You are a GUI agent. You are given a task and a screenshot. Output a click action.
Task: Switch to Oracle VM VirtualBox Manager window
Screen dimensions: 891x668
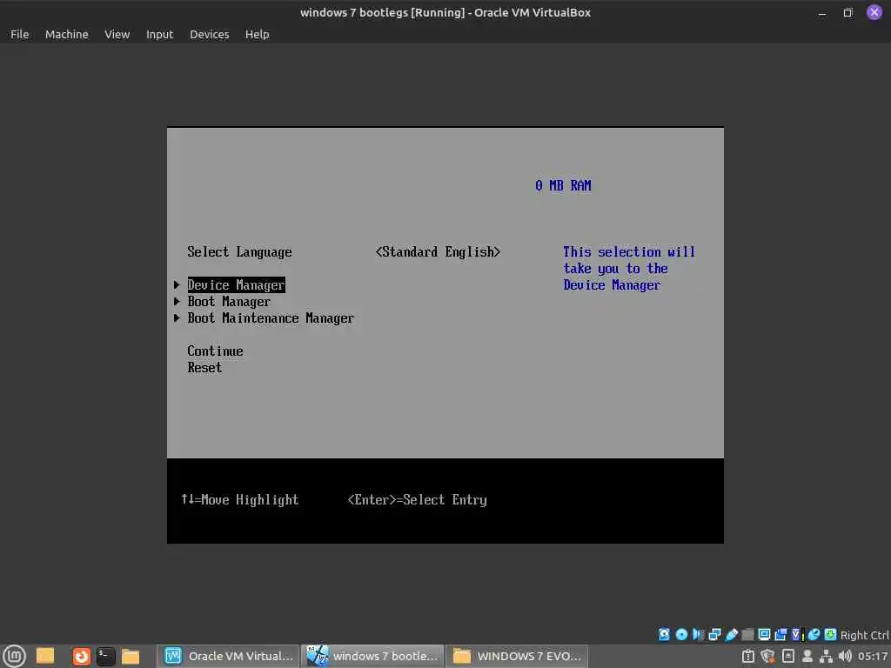pos(228,656)
